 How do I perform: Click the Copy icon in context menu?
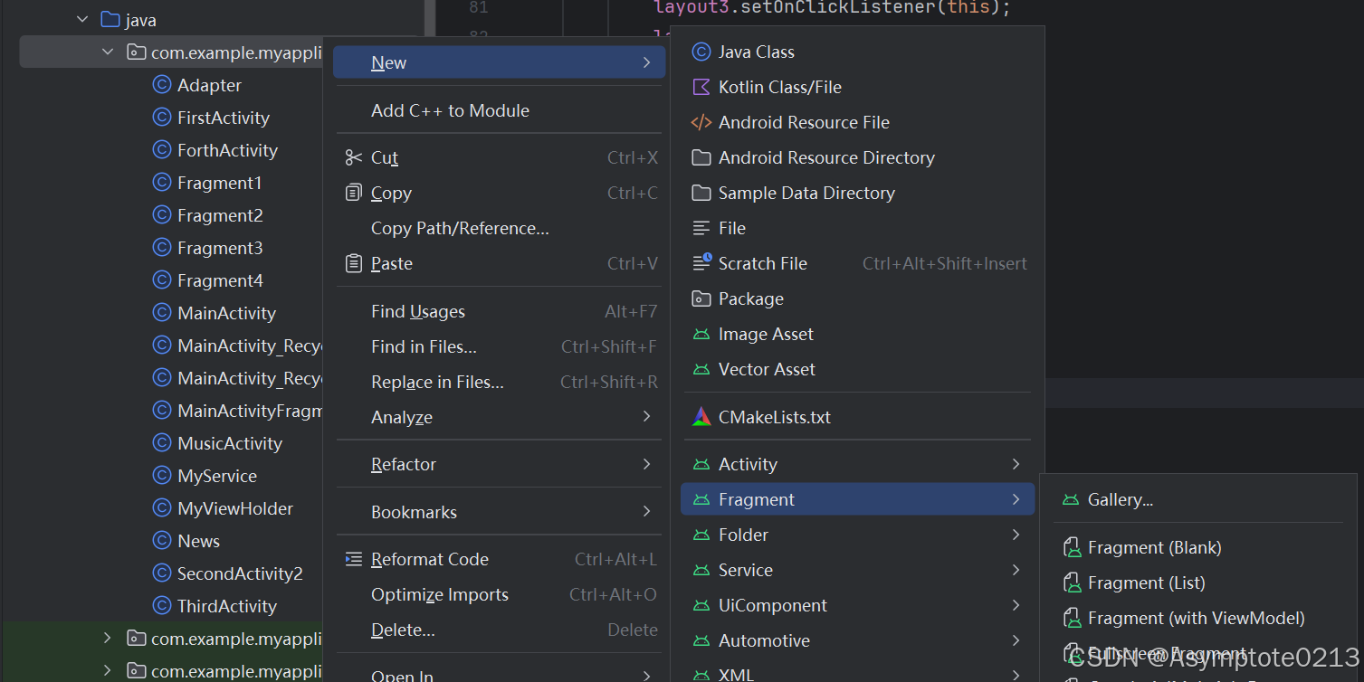[354, 193]
